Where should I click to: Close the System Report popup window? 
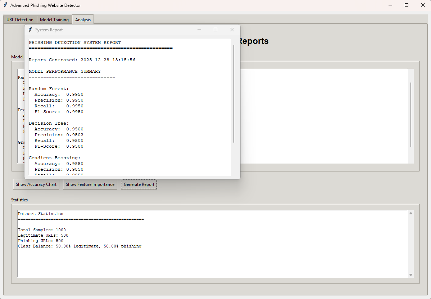232,30
